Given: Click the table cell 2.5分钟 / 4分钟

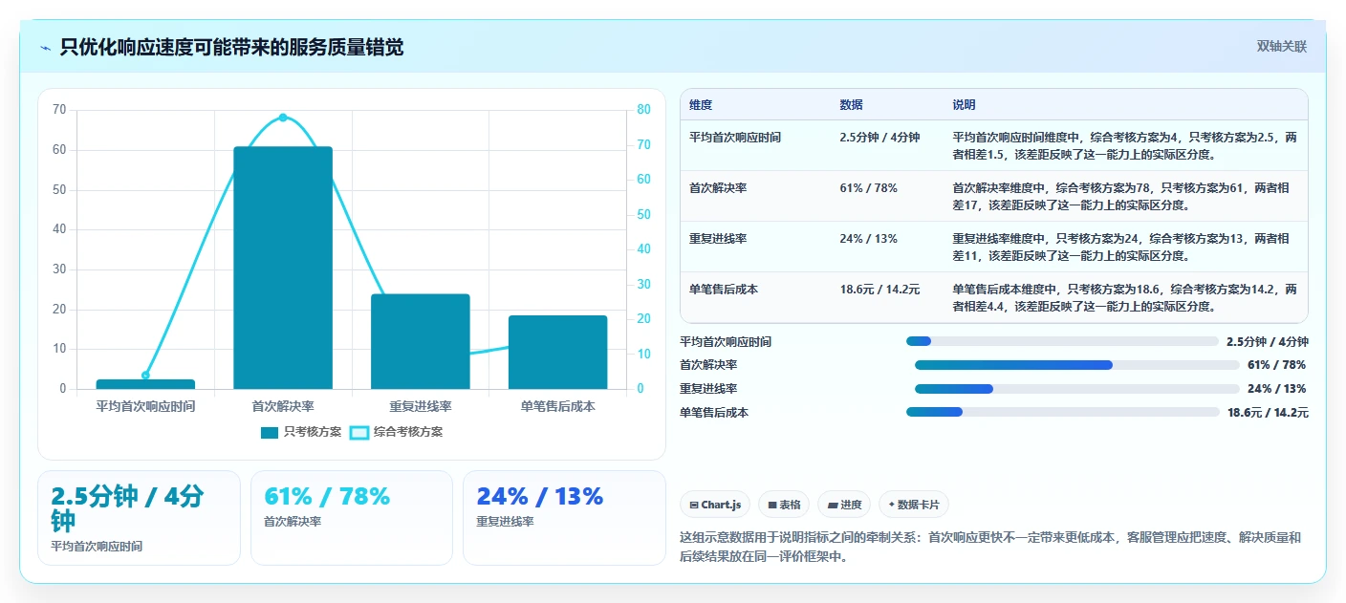Looking at the screenshot, I should coord(879,138).
